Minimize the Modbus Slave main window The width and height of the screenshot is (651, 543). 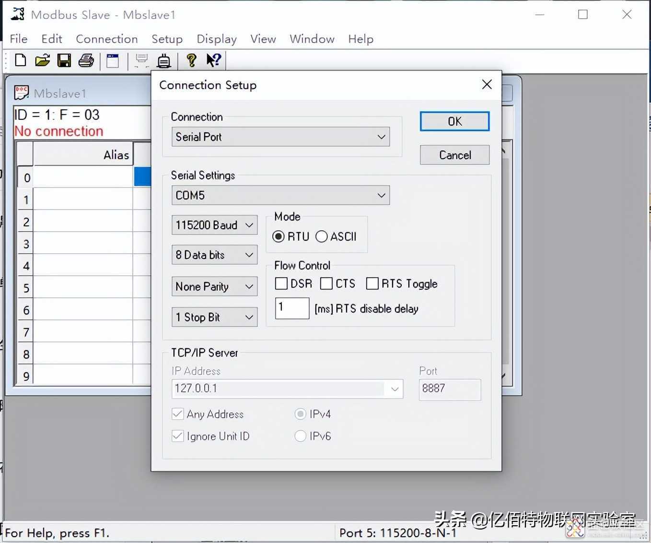coord(540,14)
